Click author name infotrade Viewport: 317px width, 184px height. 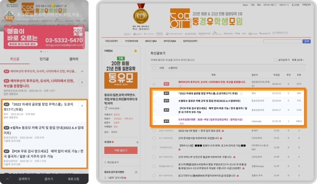pyautogui.click(x=256, y=121)
